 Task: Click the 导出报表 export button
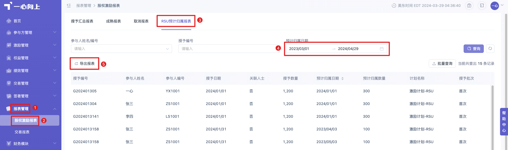point(85,63)
